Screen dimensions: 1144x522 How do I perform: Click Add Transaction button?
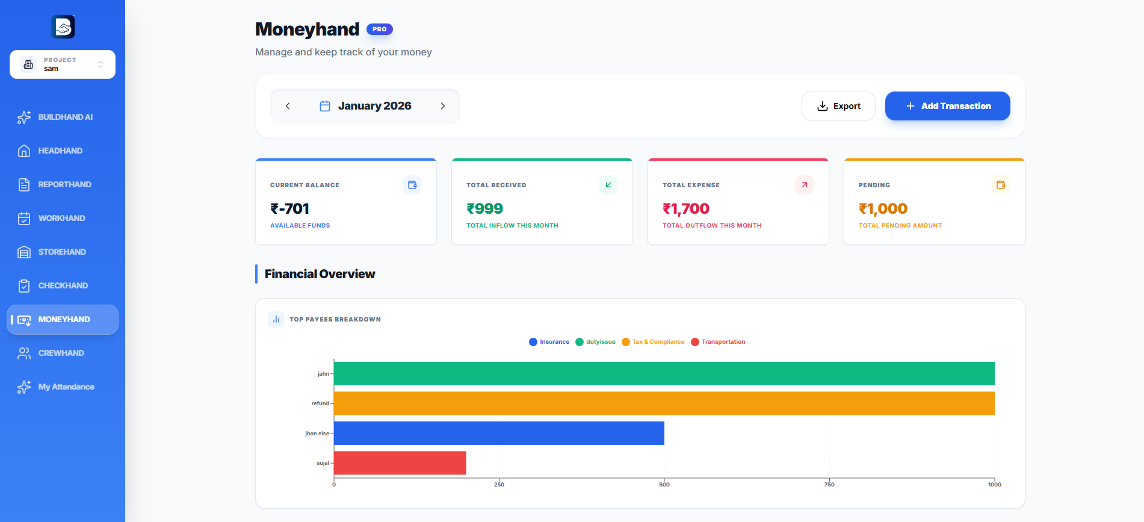click(947, 106)
